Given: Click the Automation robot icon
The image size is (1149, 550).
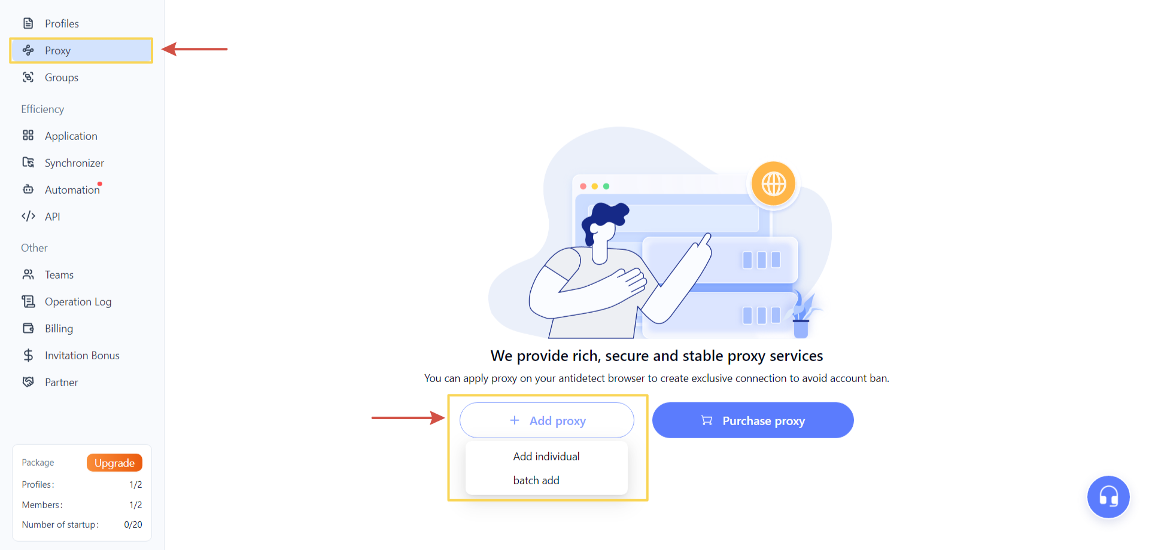Looking at the screenshot, I should 28,190.
